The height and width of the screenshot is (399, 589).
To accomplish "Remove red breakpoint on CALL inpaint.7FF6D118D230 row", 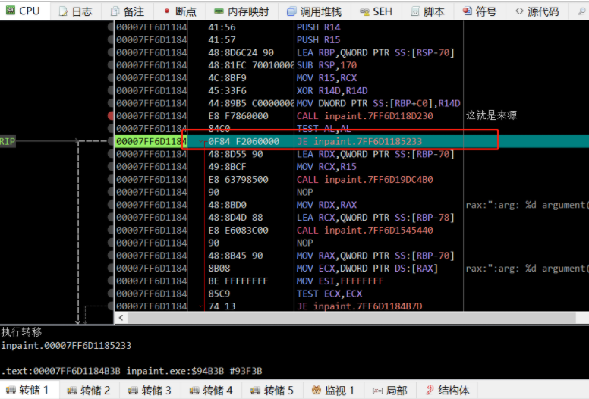I will (111, 116).
